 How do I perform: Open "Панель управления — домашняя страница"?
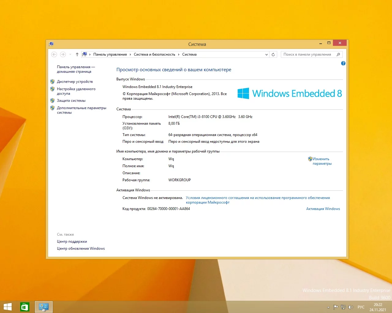click(76, 69)
